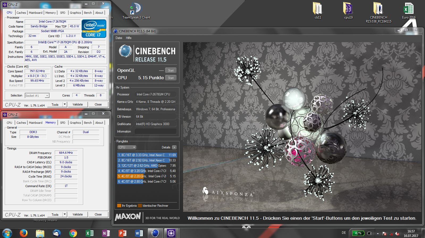The image size is (425, 238).
Task: Start the CPU benchmark
Action: (x=171, y=78)
